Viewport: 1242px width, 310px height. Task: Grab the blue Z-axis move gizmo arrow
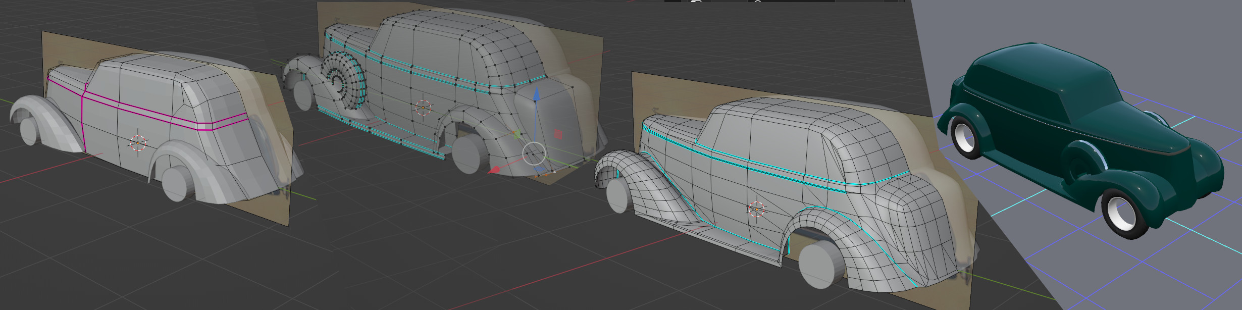point(536,93)
